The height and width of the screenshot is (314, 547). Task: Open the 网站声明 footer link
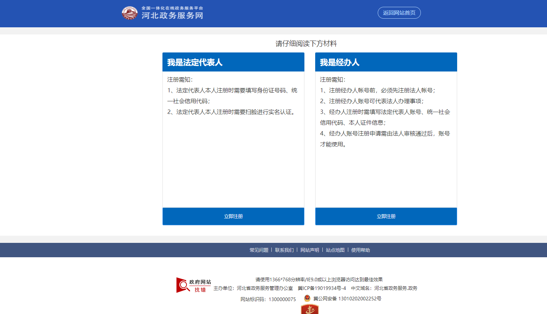[x=310, y=250]
